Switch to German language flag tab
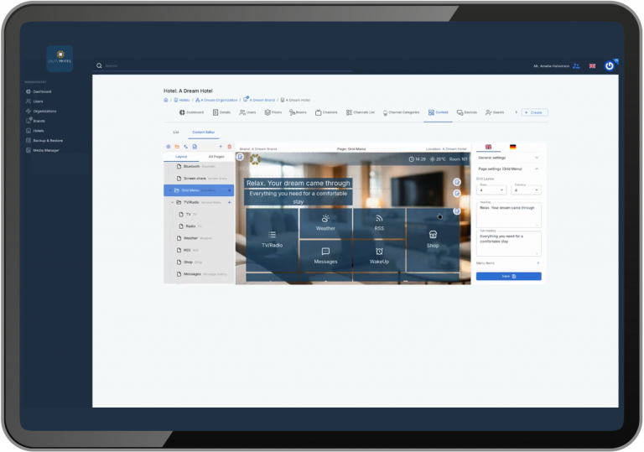Viewport: 644px width, 452px height. [x=512, y=147]
